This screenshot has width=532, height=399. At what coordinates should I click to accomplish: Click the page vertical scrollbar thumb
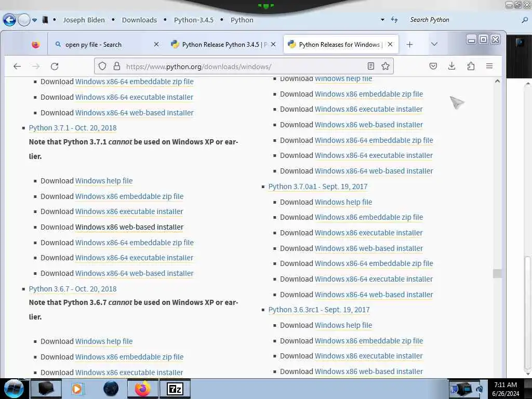(x=497, y=273)
